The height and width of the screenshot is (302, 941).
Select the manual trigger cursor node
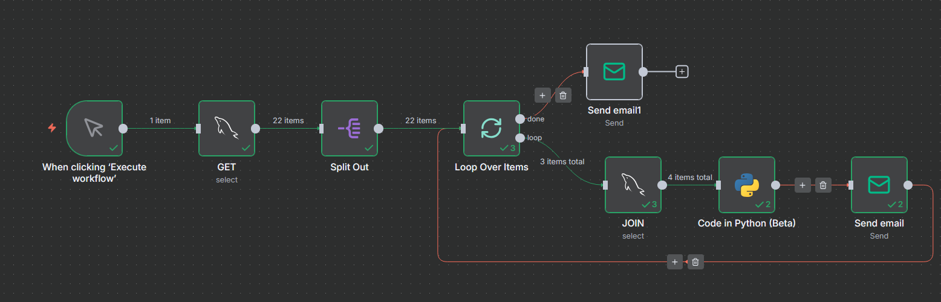click(x=94, y=128)
